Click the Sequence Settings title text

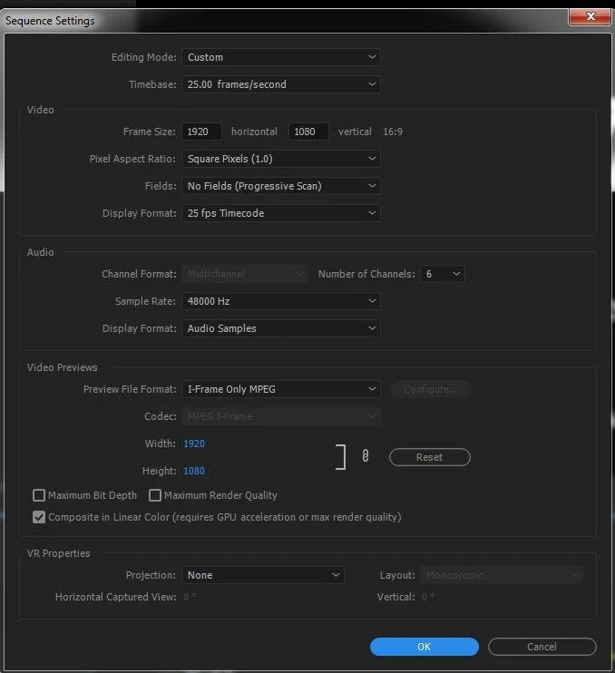[50, 21]
